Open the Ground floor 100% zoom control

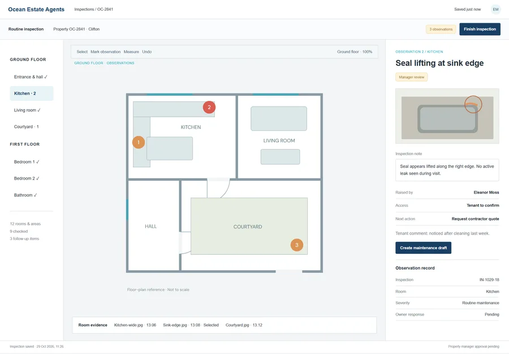click(355, 52)
